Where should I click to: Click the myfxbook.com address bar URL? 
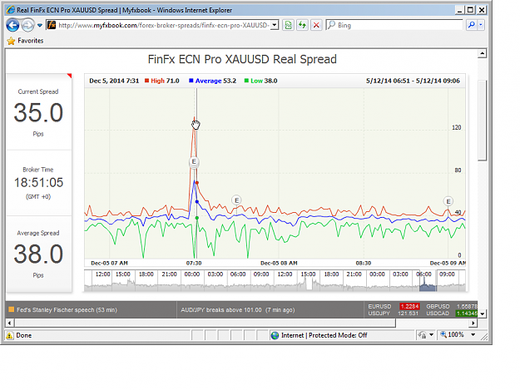tap(163, 25)
